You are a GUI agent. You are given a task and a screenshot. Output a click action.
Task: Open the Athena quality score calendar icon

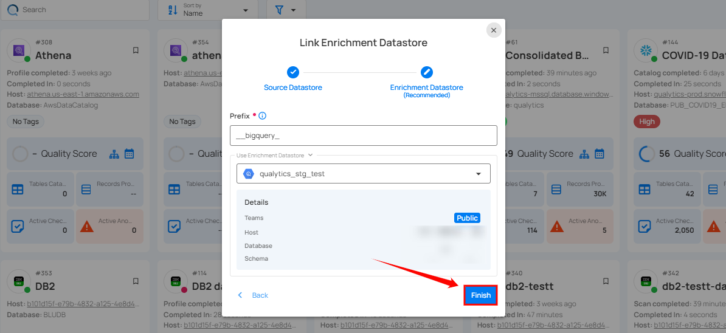click(x=129, y=154)
